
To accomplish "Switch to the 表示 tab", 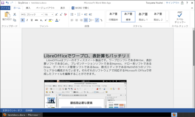I will point(63,8).
